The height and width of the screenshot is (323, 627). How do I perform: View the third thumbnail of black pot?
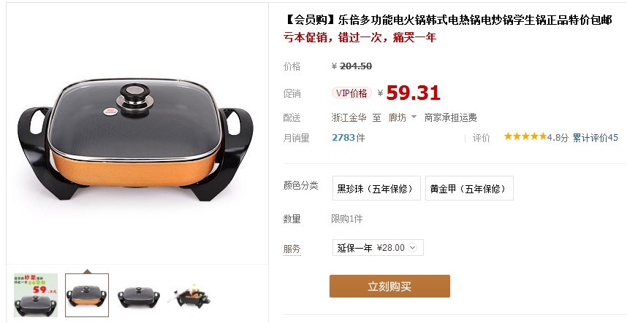[x=138, y=296]
